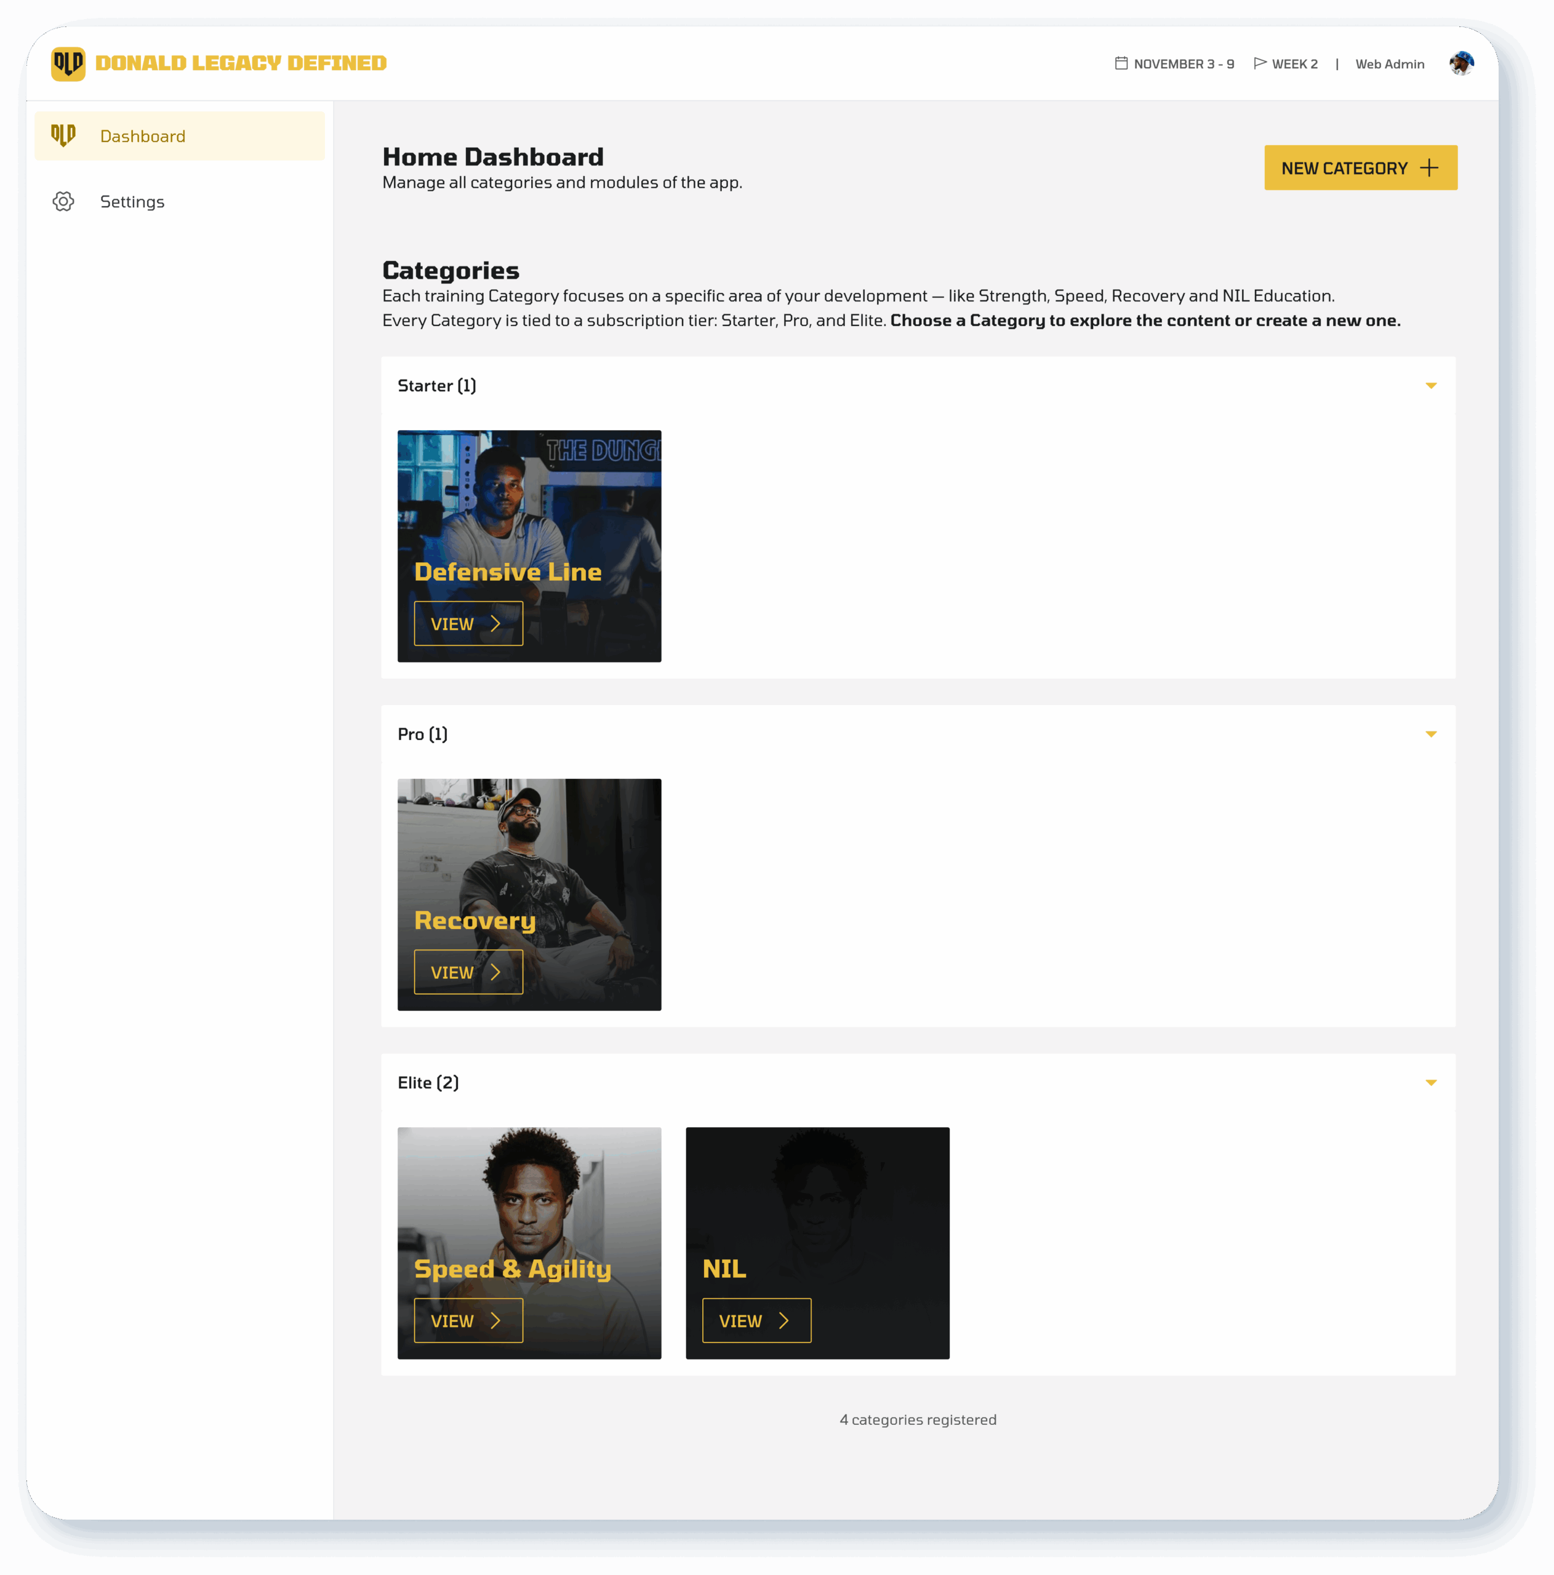Viewport: 1554px width, 1575px height.
Task: View the Recovery category
Action: point(468,971)
